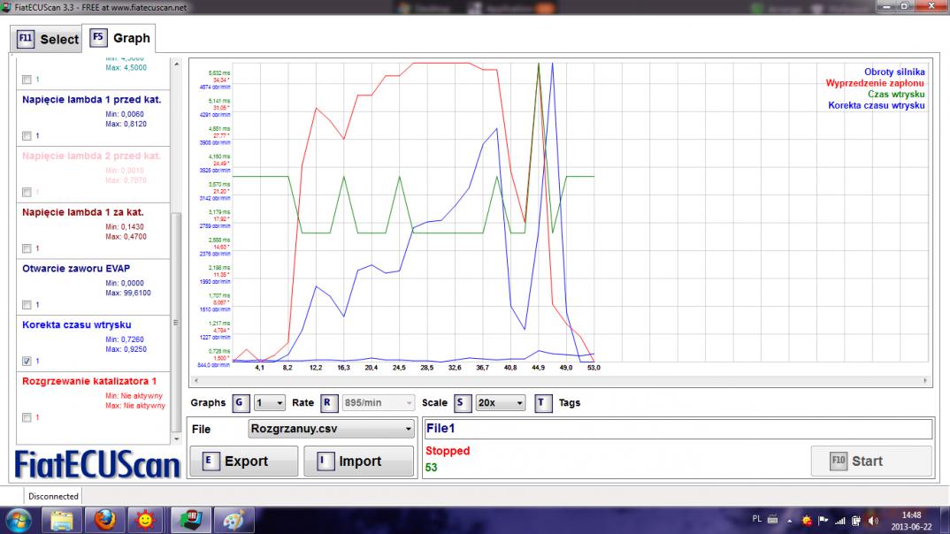Screen dimensions: 950x534
Task: Switch to the Select tab
Action: [47, 40]
